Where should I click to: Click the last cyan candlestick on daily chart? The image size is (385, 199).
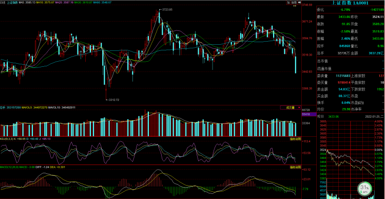[x=296, y=65]
